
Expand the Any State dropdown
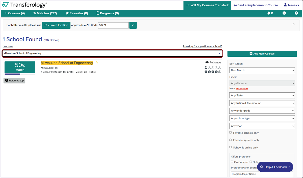point(262,95)
